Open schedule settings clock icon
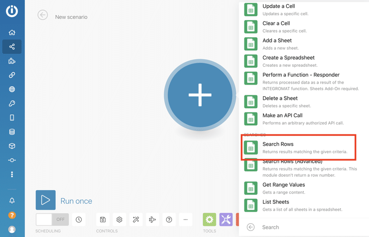The height and width of the screenshot is (237, 369). click(x=79, y=220)
